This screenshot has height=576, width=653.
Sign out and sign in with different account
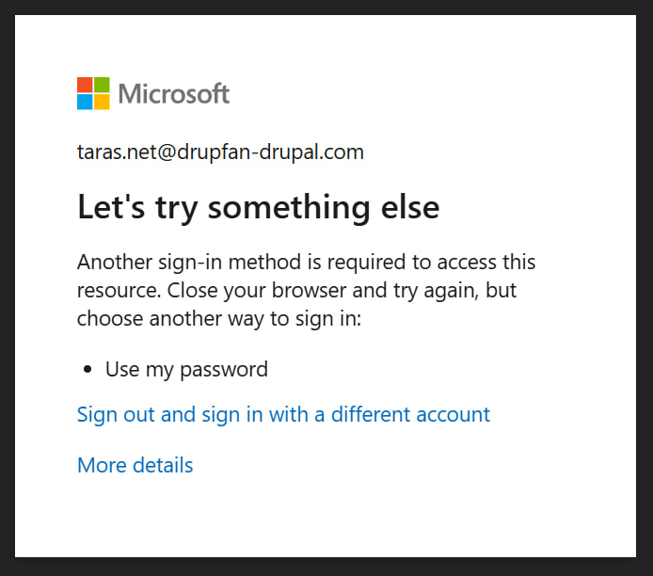(283, 414)
